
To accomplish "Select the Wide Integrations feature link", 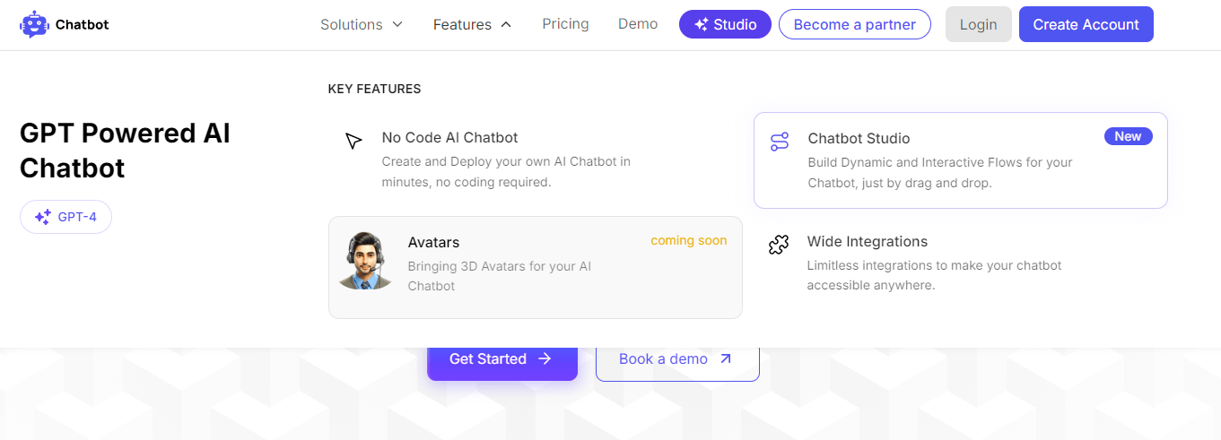I will (x=867, y=242).
